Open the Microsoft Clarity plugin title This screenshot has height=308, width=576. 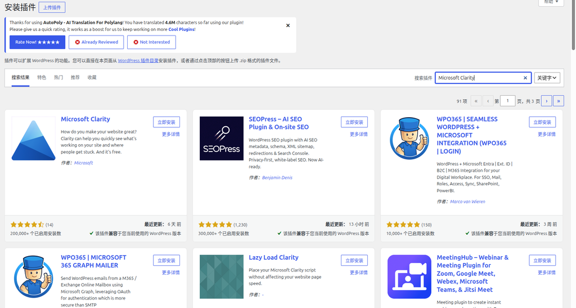coord(85,119)
